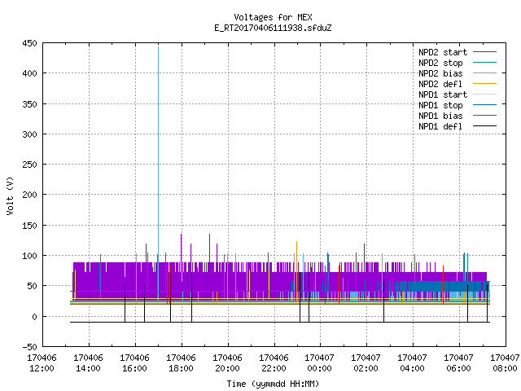Click the 450 tick label on y-axis

pos(29,43)
